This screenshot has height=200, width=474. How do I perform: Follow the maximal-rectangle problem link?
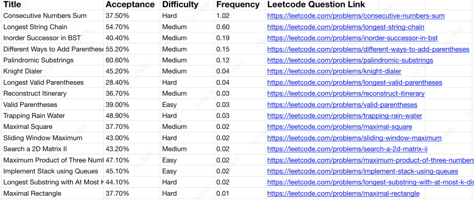pyautogui.click(x=343, y=193)
